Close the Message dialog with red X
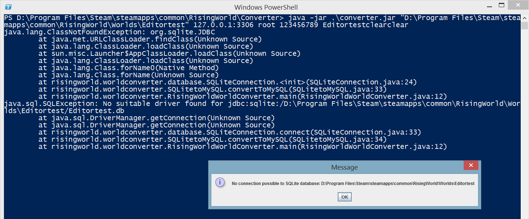529x219 pixels. pyautogui.click(x=471, y=166)
